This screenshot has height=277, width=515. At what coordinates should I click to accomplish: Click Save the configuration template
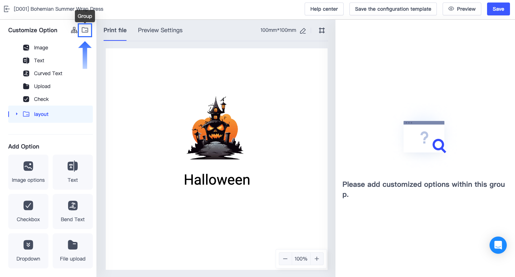tap(393, 9)
